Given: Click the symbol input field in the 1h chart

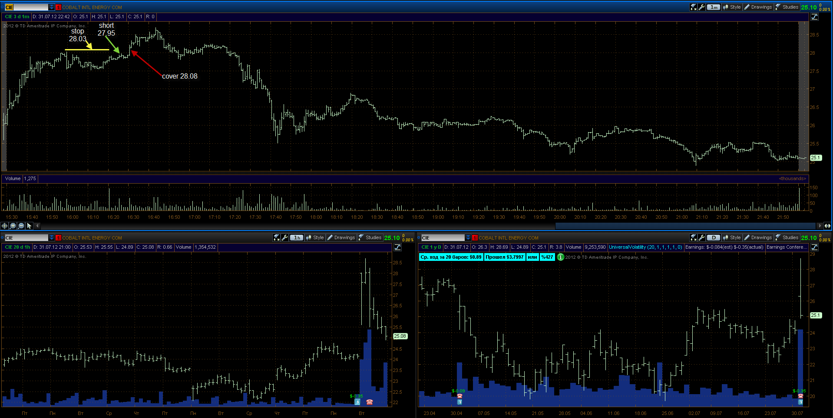Looking at the screenshot, I should pyautogui.click(x=26, y=238).
